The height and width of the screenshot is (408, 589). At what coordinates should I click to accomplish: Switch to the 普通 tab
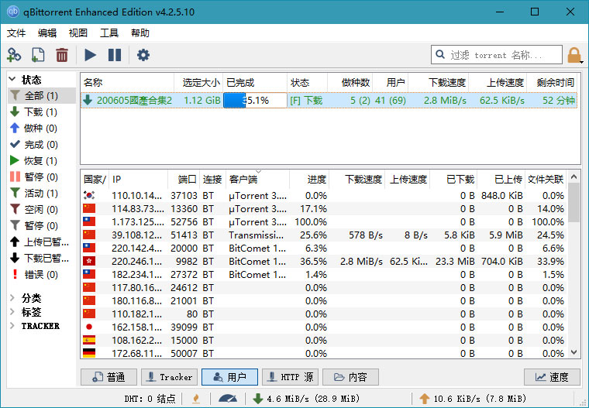109,377
